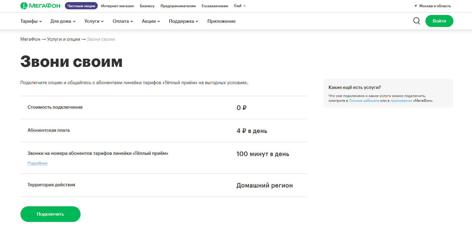Click the Территория действия row label
Image resolution: width=472 pixels, height=227 pixels.
[51, 185]
